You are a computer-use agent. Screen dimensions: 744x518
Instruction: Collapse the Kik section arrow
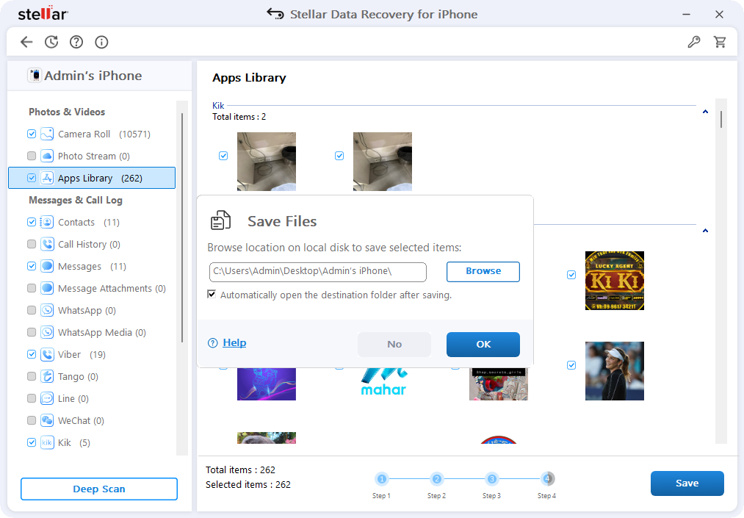tap(705, 112)
